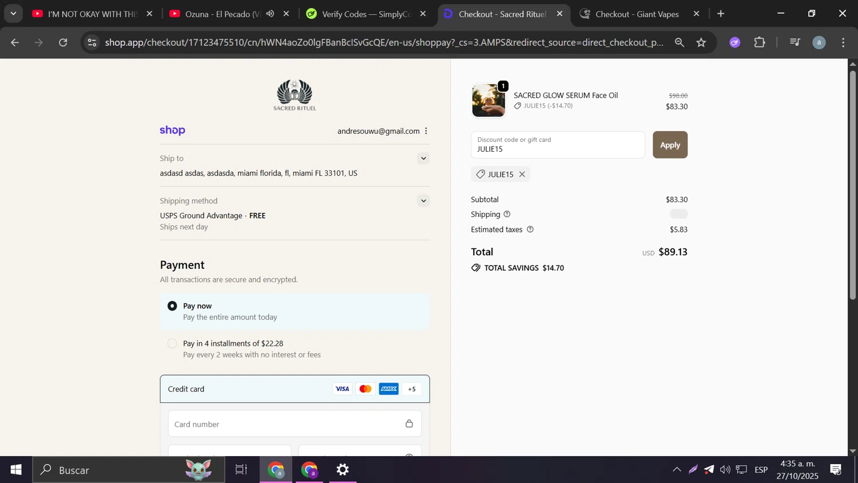The height and width of the screenshot is (483, 858).
Task: Click the TOTAL SAVINGS $14.70 text
Action: click(x=524, y=268)
